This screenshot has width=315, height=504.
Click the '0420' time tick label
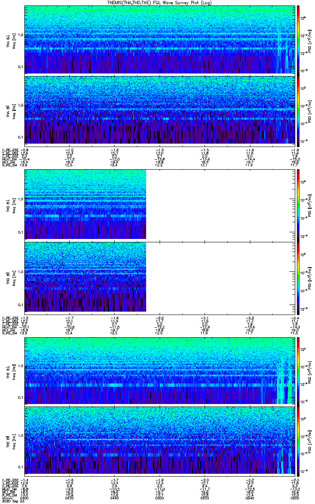(x=70, y=498)
